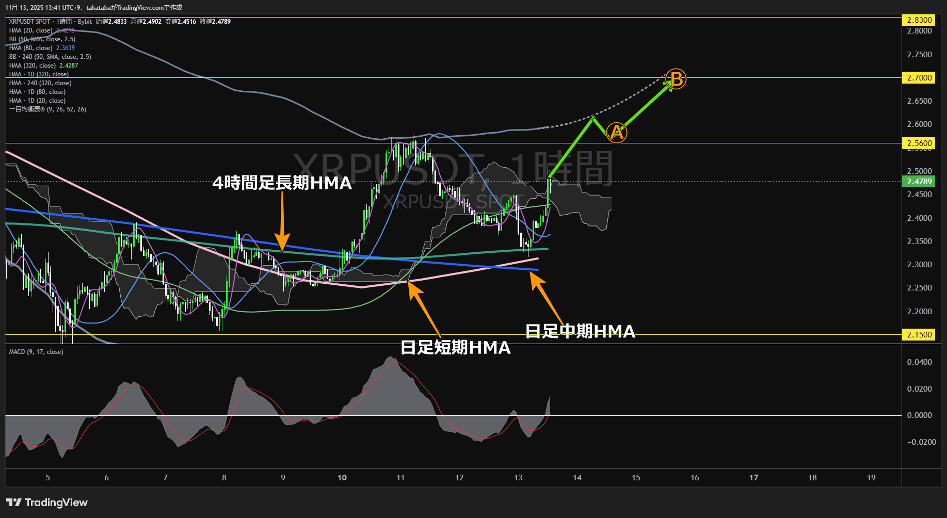Click the 日足短期HMA chart text label
The image size is (947, 518).
pyautogui.click(x=456, y=347)
